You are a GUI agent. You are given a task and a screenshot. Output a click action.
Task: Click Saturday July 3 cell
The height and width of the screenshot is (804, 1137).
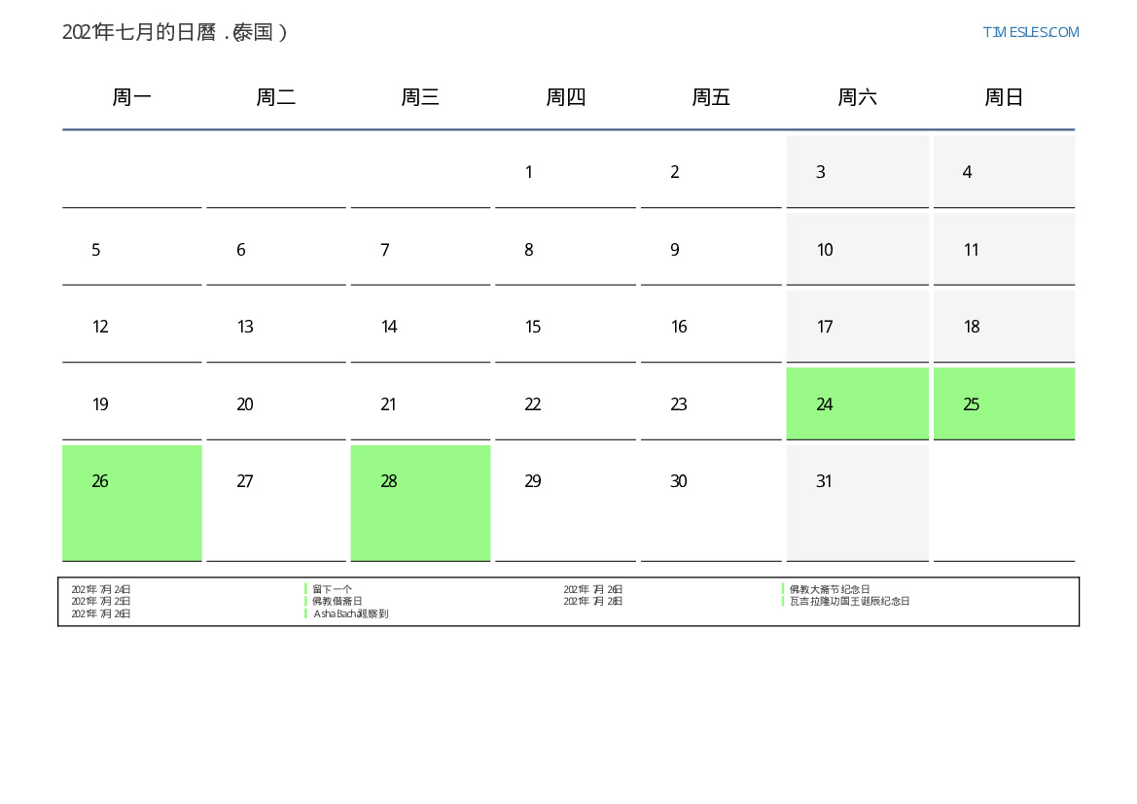(857, 172)
